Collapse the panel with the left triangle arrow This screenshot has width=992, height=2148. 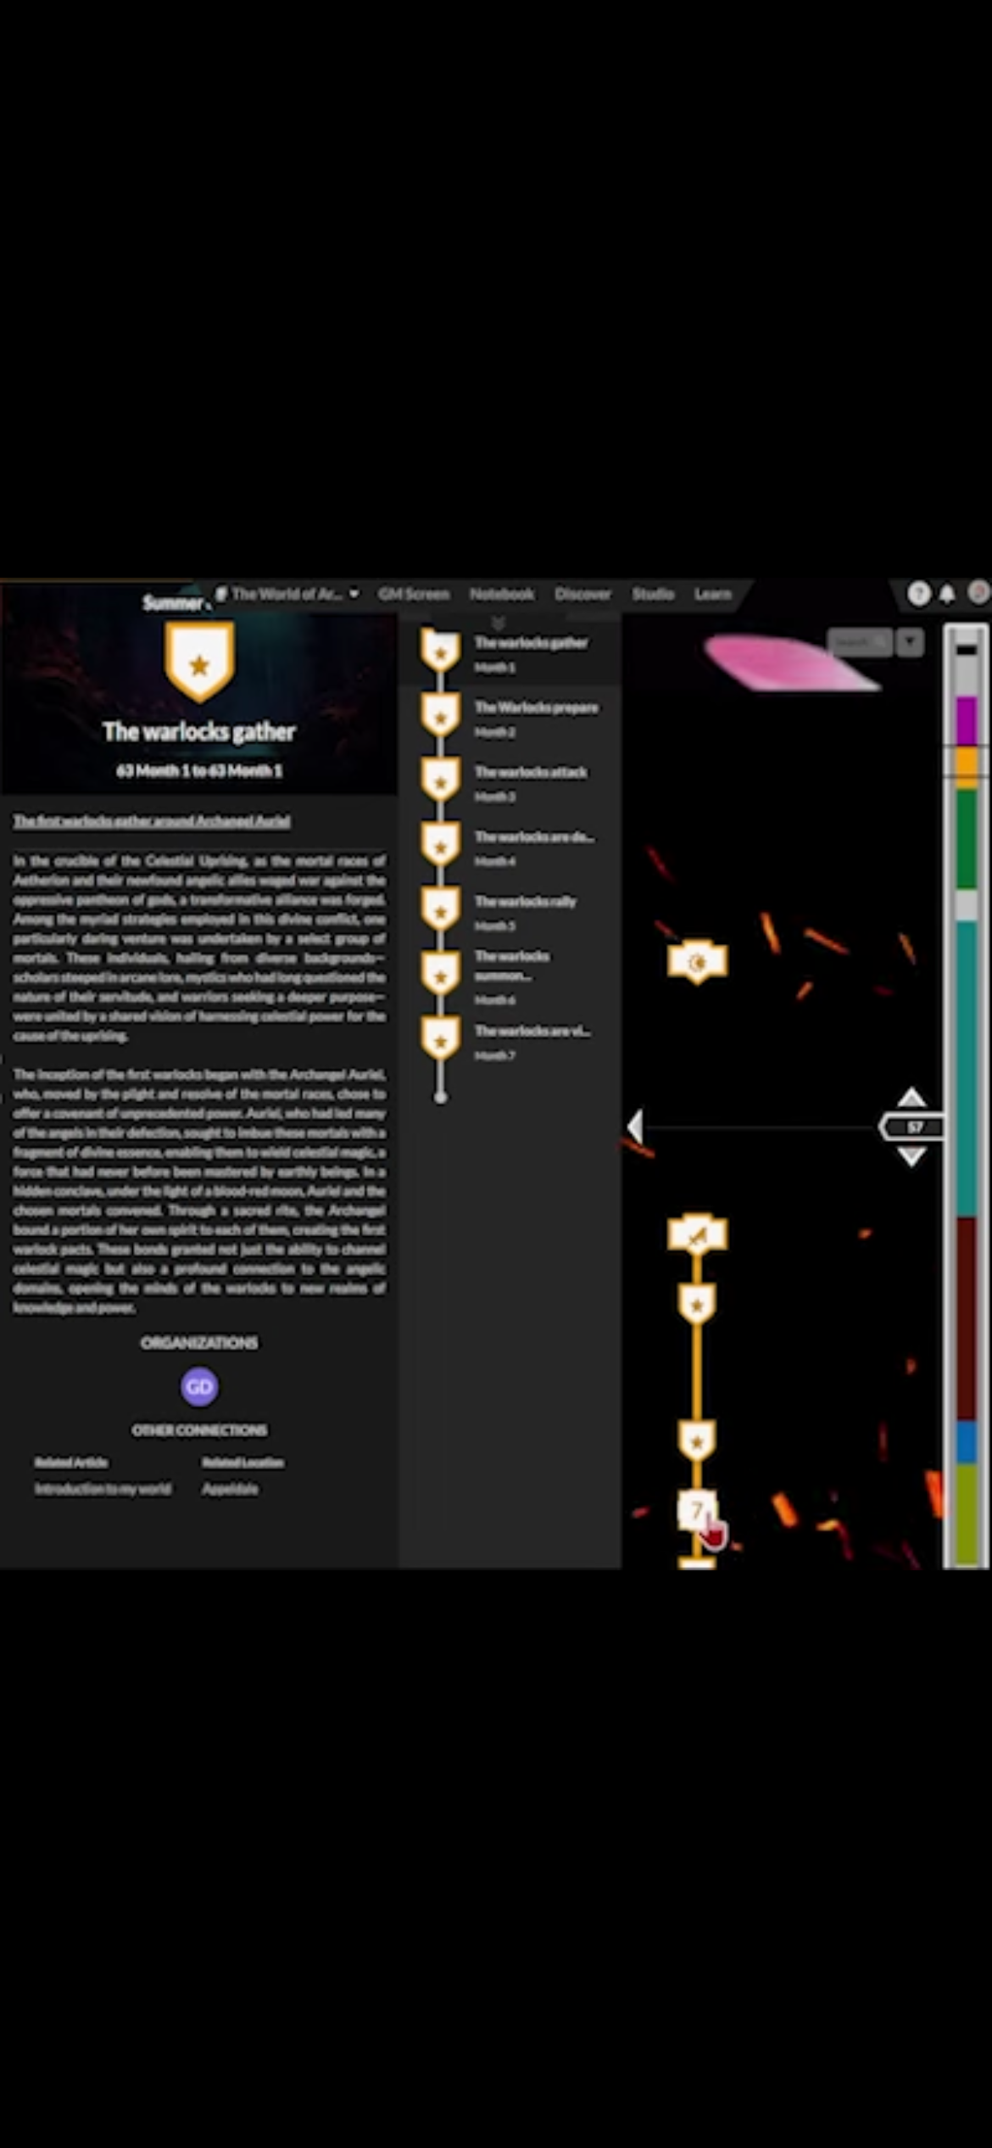click(635, 1127)
